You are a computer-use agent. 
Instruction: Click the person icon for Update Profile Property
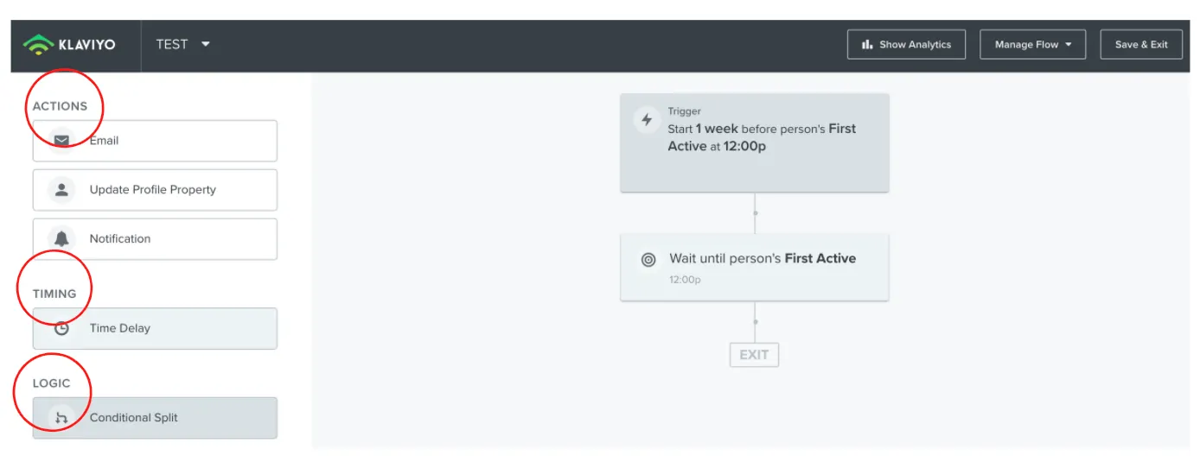(61, 190)
